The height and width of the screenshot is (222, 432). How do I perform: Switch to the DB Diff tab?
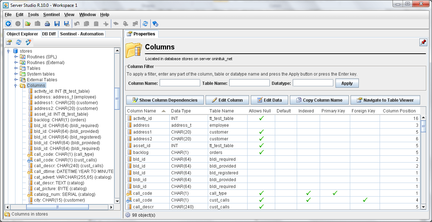49,34
